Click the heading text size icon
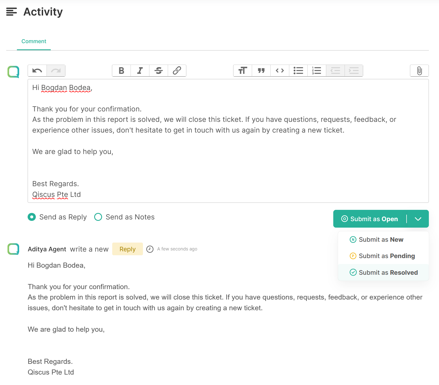439x385 pixels. click(243, 71)
